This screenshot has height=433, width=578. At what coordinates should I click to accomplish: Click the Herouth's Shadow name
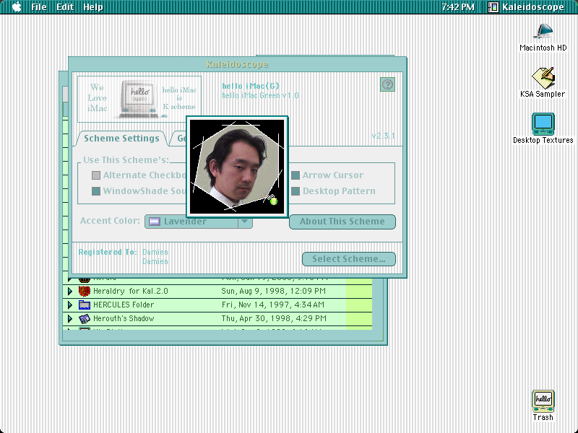124,318
